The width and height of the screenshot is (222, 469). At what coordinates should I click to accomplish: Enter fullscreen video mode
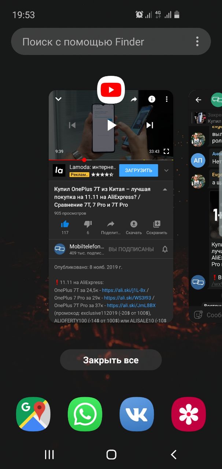[166, 151]
